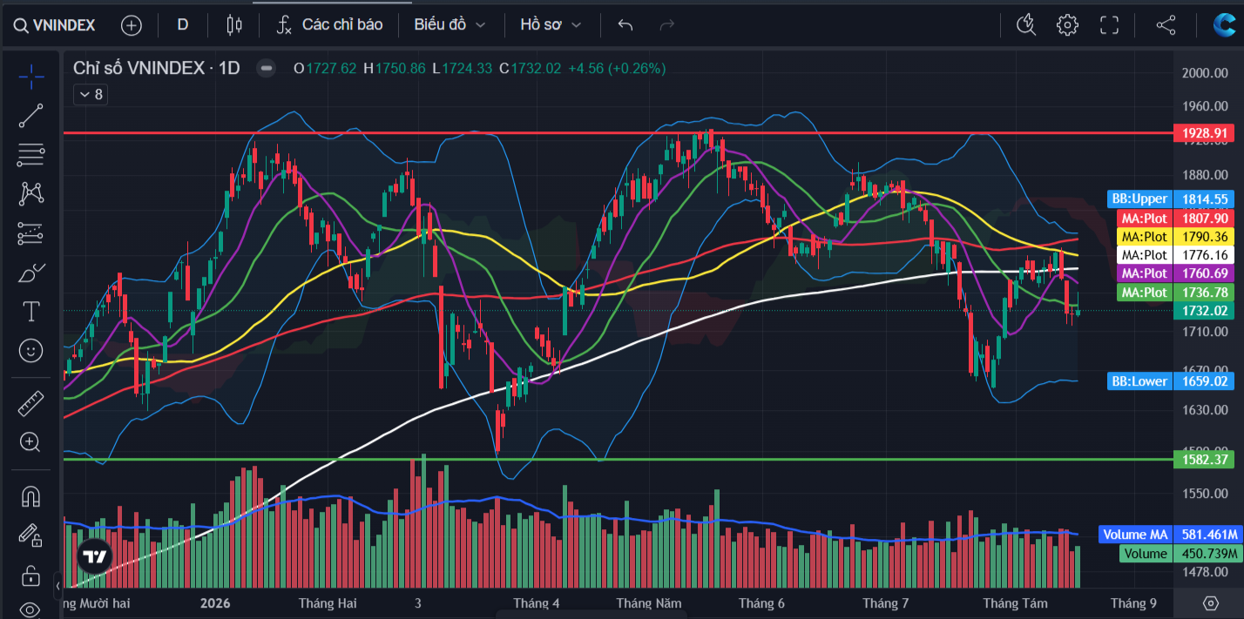
Task: Toggle hide all drawings eye icon
Action: (30, 609)
